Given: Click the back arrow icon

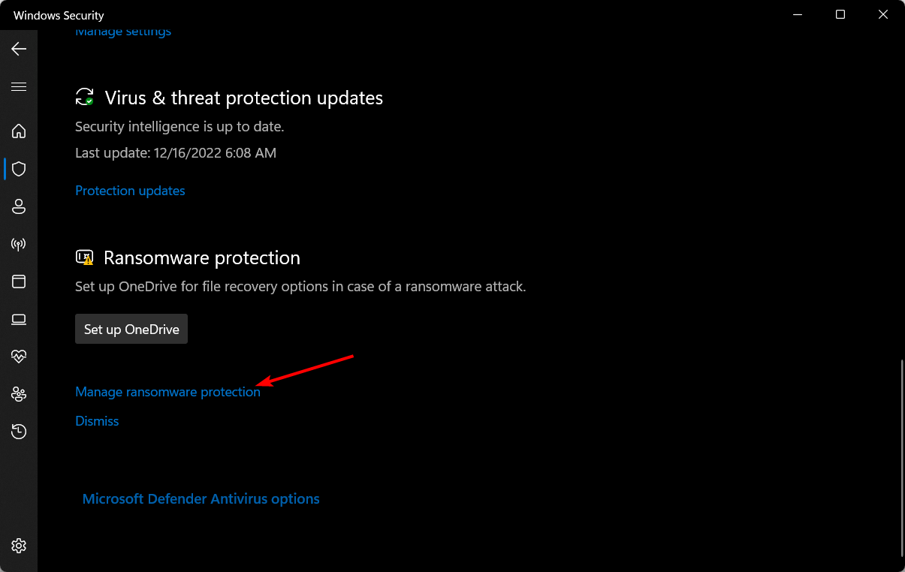Looking at the screenshot, I should point(19,49).
